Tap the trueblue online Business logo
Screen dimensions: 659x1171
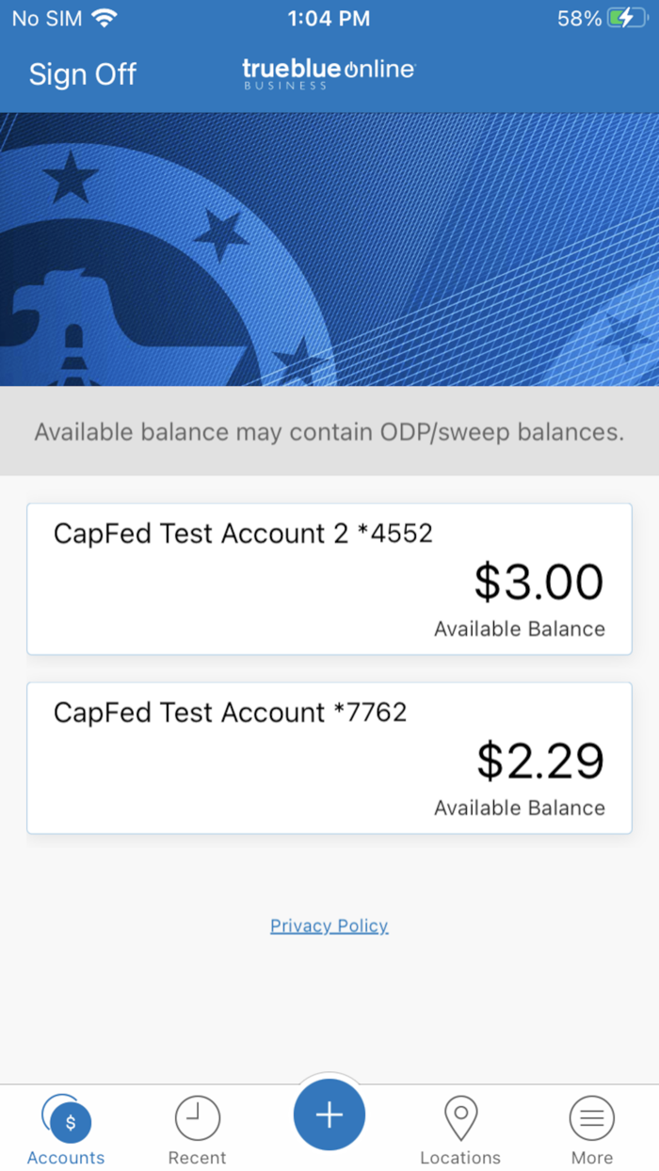[328, 72]
